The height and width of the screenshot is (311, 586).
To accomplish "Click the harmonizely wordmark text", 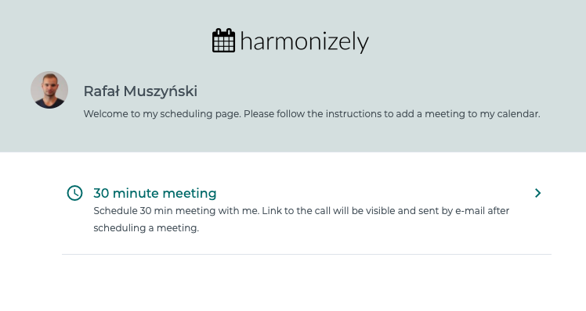I will tap(304, 41).
